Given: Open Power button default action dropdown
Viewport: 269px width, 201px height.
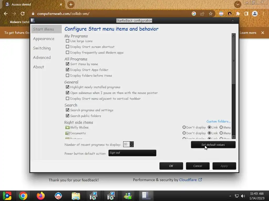Looking at the screenshot, I should click(132, 153).
